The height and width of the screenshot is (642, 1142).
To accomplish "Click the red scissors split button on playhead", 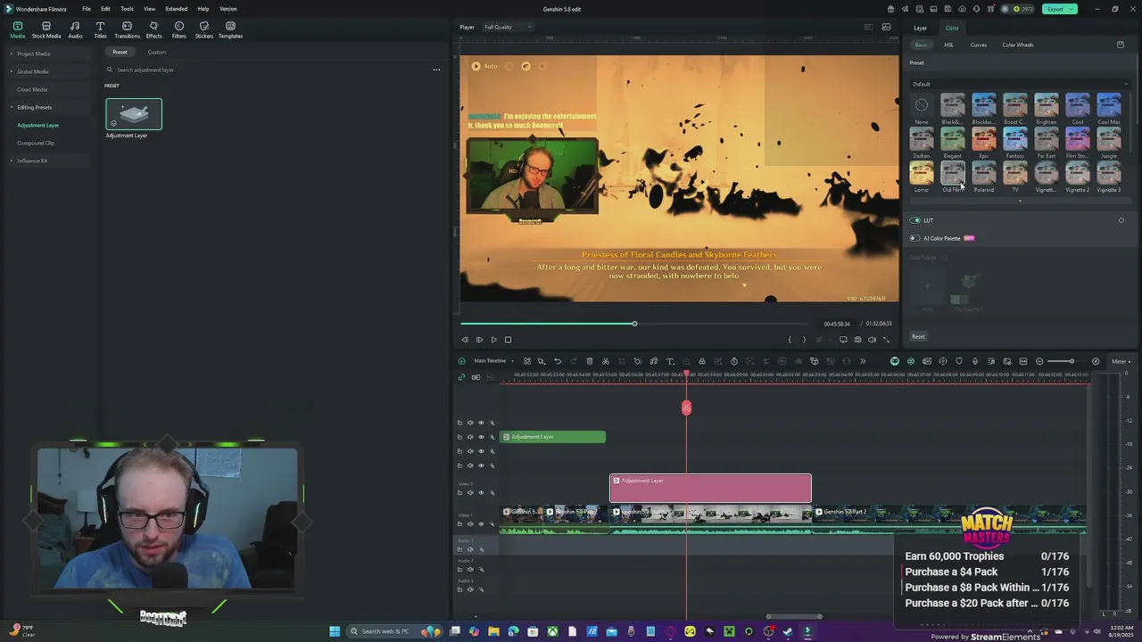I will pos(686,407).
